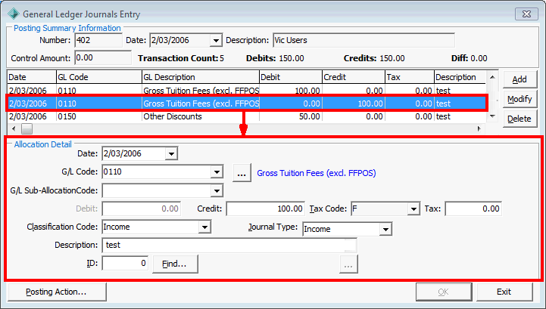The image size is (546, 309).
Task: Click the horizontal scrollbar left arrow
Action: pos(14,129)
